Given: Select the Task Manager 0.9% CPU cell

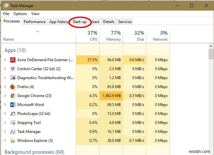Looking at the screenshot, I should [x=88, y=132].
